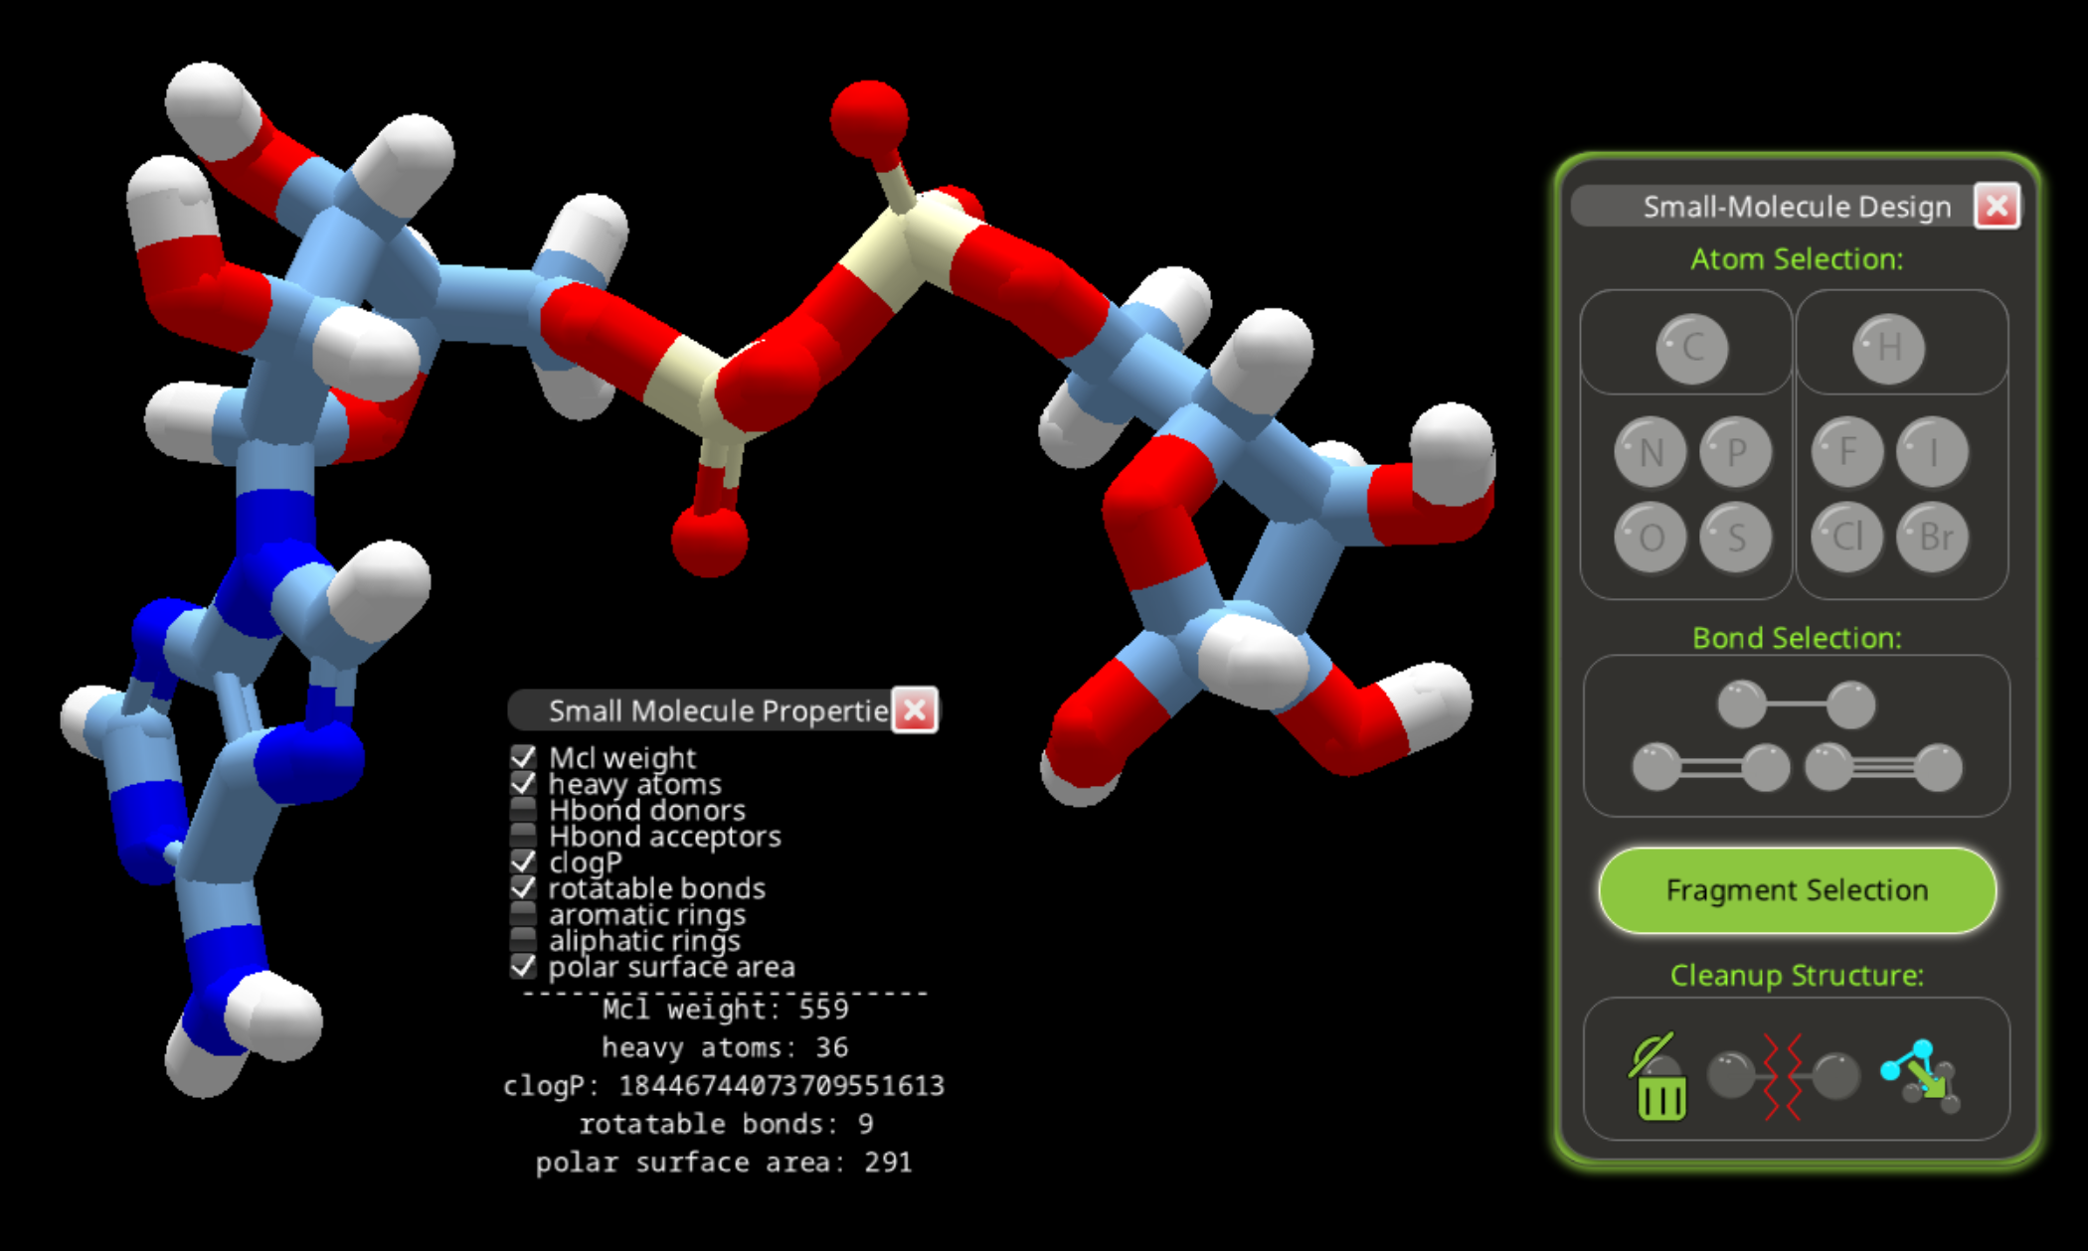Viewport: 2088px width, 1251px height.
Task: Click the structure minimize cleanup icon
Action: click(x=1922, y=1076)
